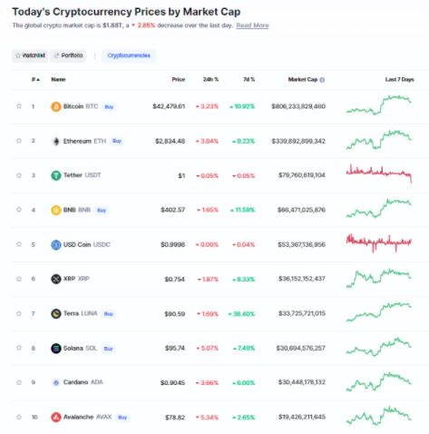
Task: Click the Bitcoin coin logo icon
Action: coord(56,106)
